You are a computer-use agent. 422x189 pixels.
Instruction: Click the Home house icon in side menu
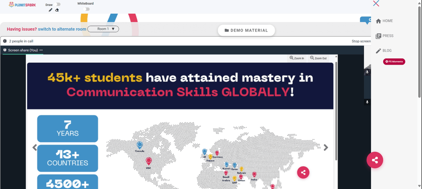pyautogui.click(x=379, y=21)
